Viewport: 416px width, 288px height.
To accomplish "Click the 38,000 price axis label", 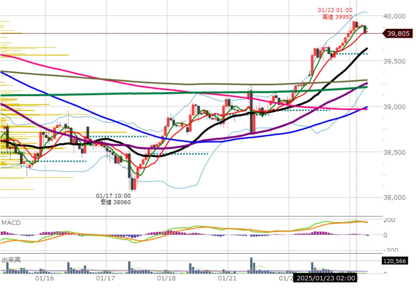I will tap(394, 198).
